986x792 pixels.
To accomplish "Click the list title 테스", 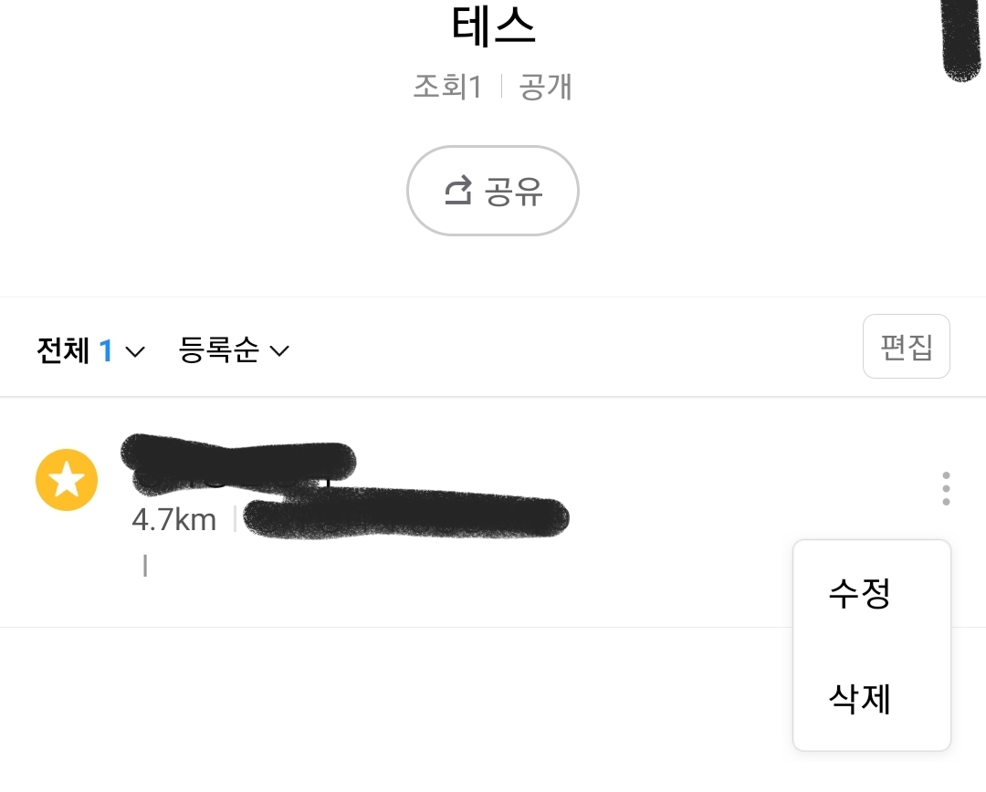I will tap(493, 26).
